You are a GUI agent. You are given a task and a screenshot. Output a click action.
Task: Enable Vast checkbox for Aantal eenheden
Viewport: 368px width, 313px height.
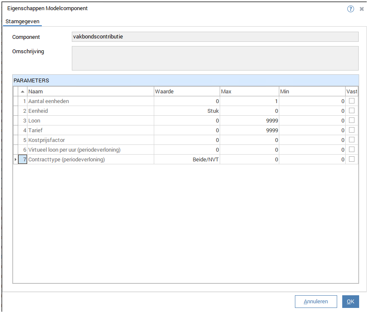coord(352,101)
